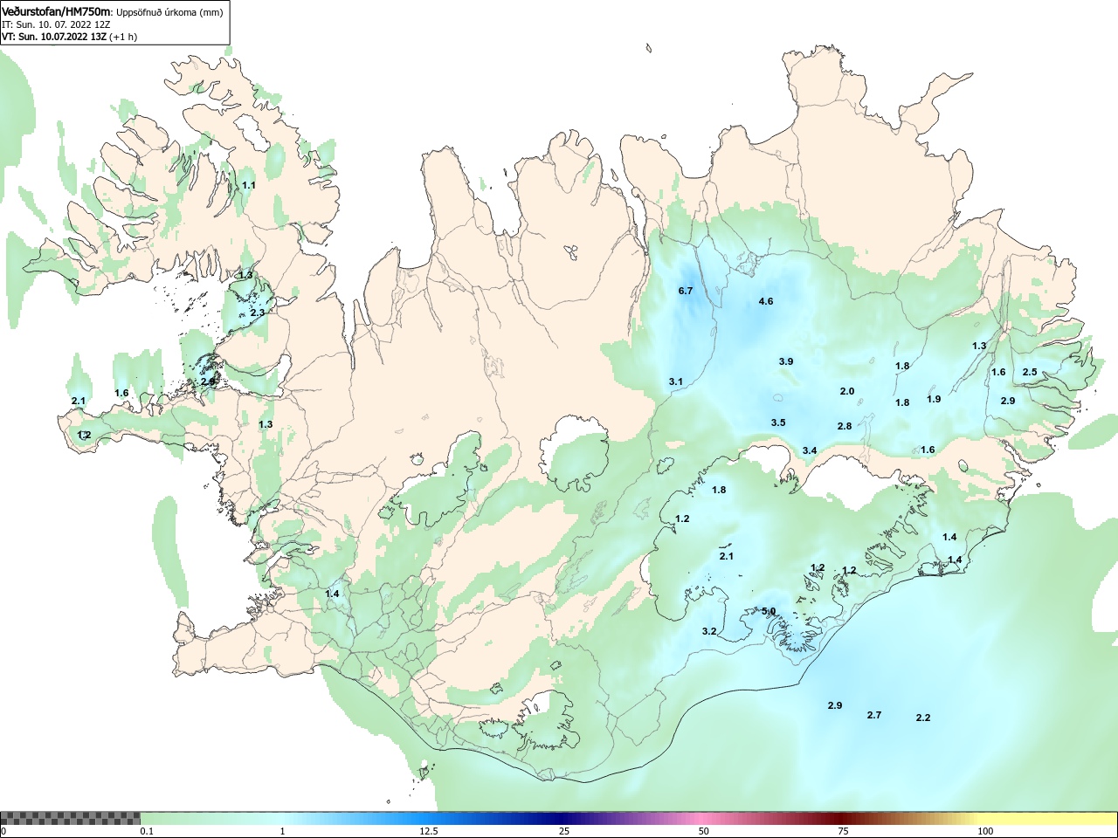The height and width of the screenshot is (838, 1118).
Task: Click the 3.9 precipitation value
Action: (786, 361)
